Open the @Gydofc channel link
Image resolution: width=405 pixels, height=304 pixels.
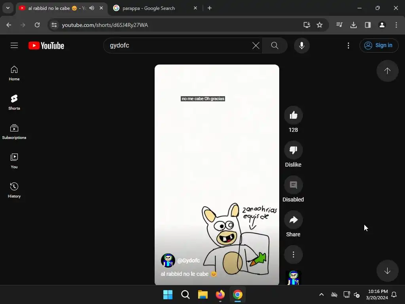coord(189,260)
